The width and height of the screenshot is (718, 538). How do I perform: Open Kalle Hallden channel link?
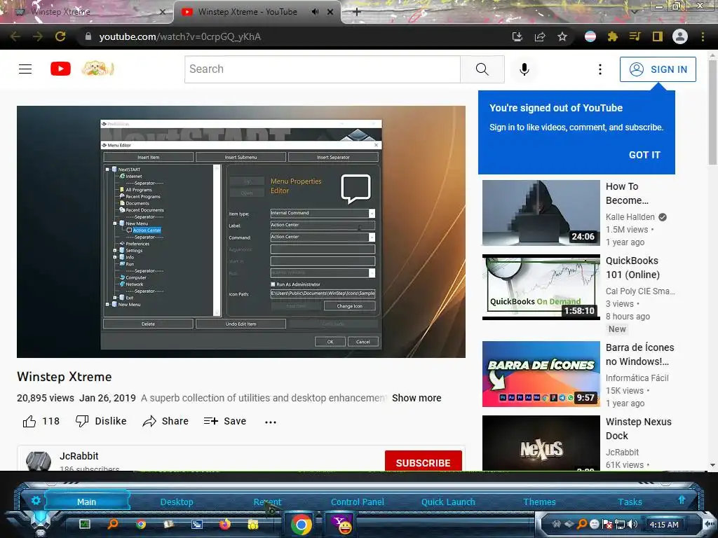click(630, 217)
